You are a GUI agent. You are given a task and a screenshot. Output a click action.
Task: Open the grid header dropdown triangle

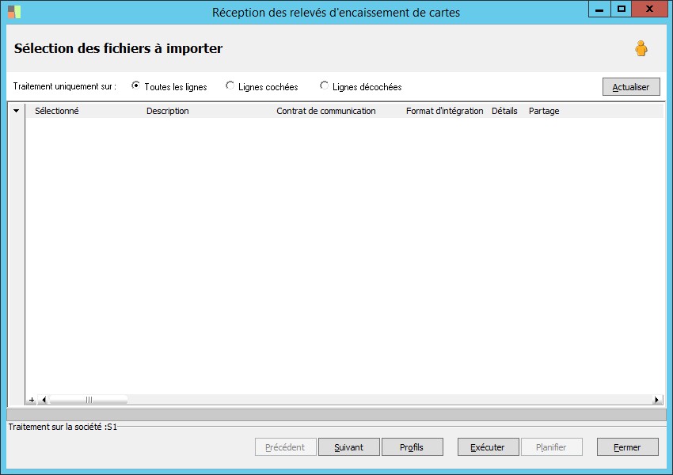click(x=17, y=111)
